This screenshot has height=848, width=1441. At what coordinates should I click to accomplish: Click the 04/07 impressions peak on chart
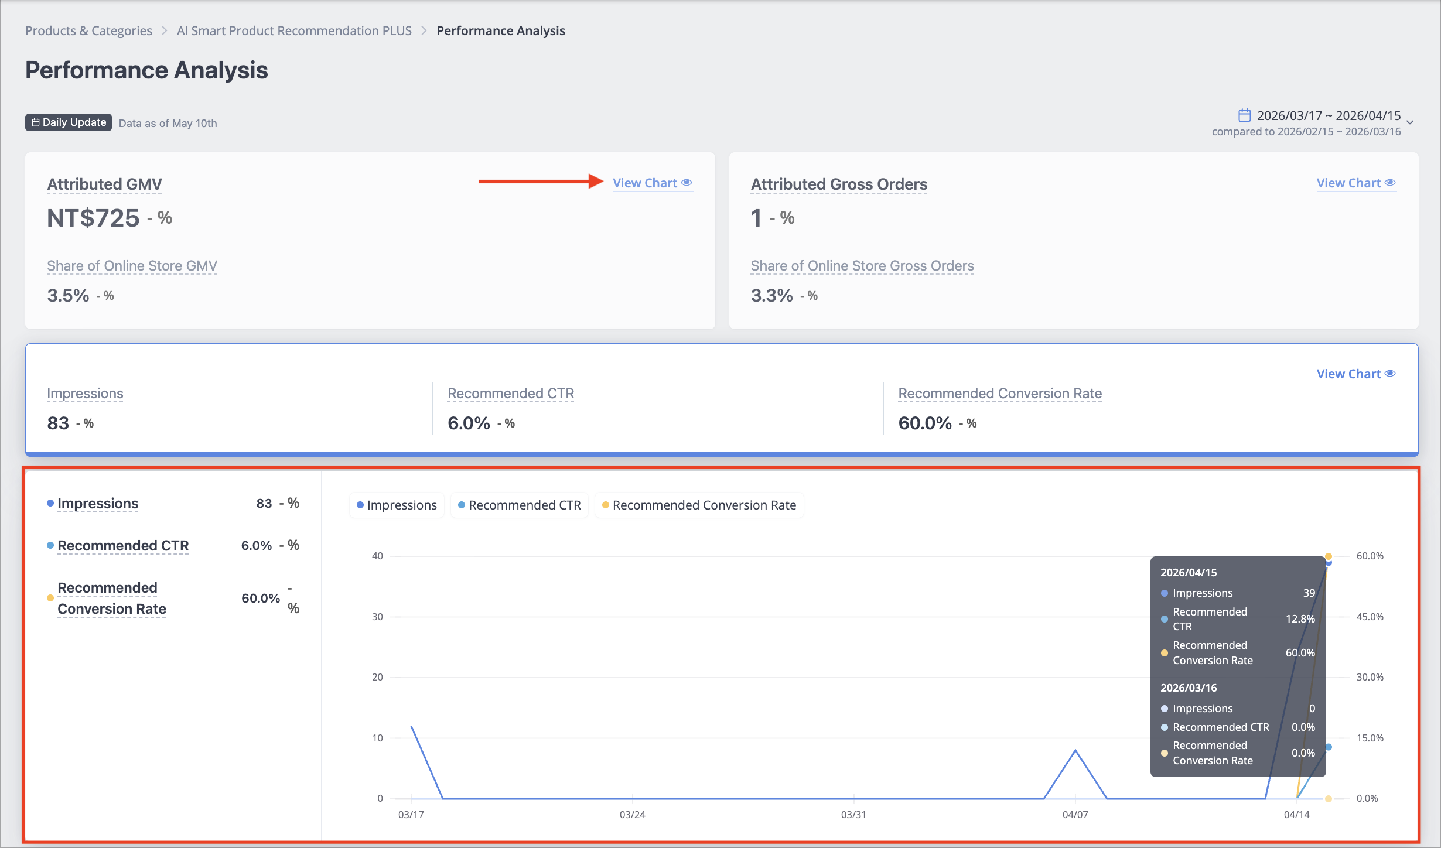[x=1075, y=750]
